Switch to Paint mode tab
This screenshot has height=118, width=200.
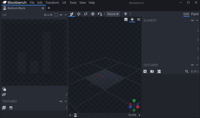(x=195, y=14)
